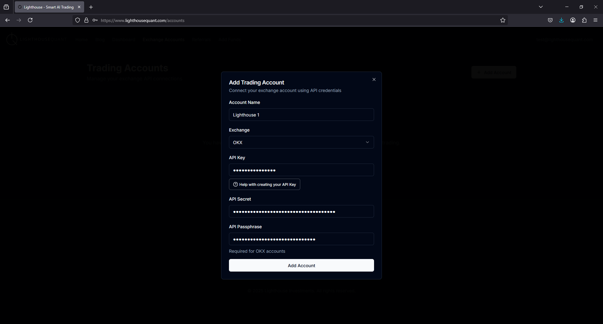Open recent browsing Firefox View icon
The height and width of the screenshot is (324, 603).
(x=6, y=7)
